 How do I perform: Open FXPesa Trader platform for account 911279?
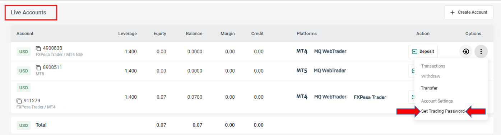370,97
